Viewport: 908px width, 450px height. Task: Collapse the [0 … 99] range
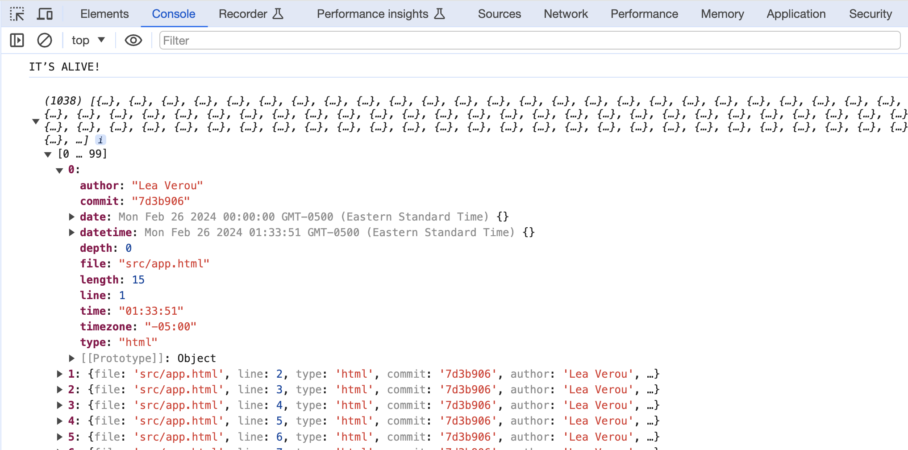point(47,154)
